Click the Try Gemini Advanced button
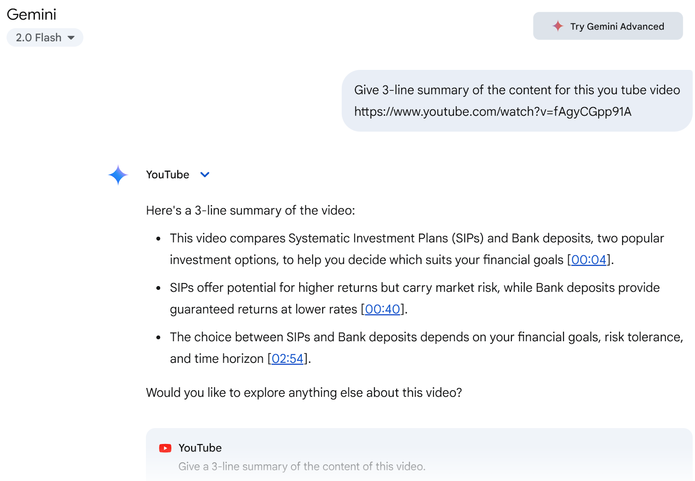The width and height of the screenshot is (695, 481). pos(608,26)
